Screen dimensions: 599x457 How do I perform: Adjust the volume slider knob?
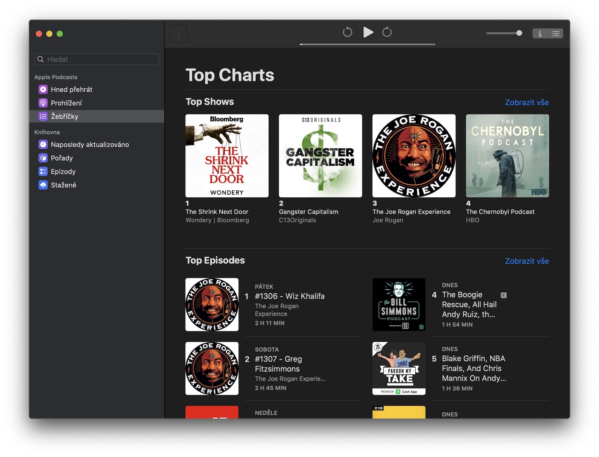pos(519,33)
